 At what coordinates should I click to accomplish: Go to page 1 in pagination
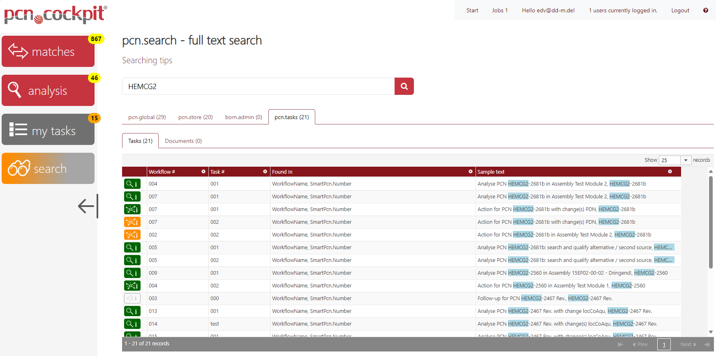(x=664, y=345)
